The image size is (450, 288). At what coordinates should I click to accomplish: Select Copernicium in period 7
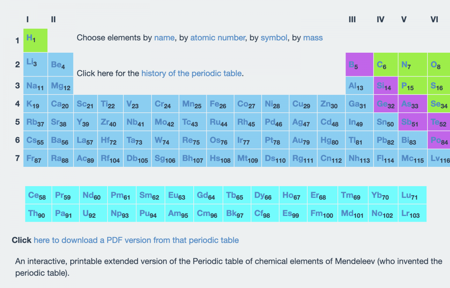[331, 158]
